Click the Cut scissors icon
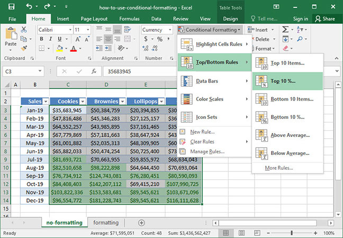 coord(24,30)
